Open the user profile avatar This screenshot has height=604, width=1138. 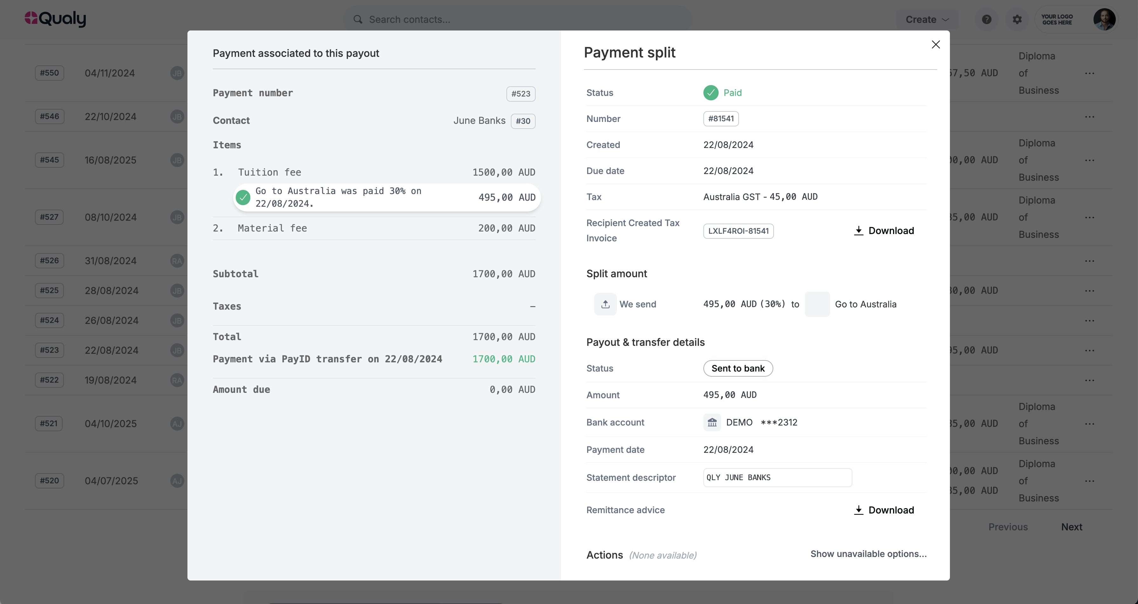click(1104, 19)
